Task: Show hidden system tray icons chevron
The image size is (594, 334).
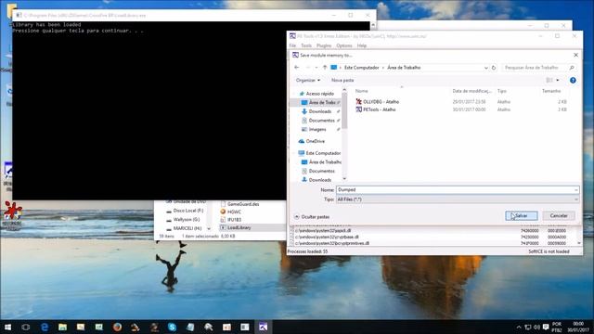Action: pos(519,328)
